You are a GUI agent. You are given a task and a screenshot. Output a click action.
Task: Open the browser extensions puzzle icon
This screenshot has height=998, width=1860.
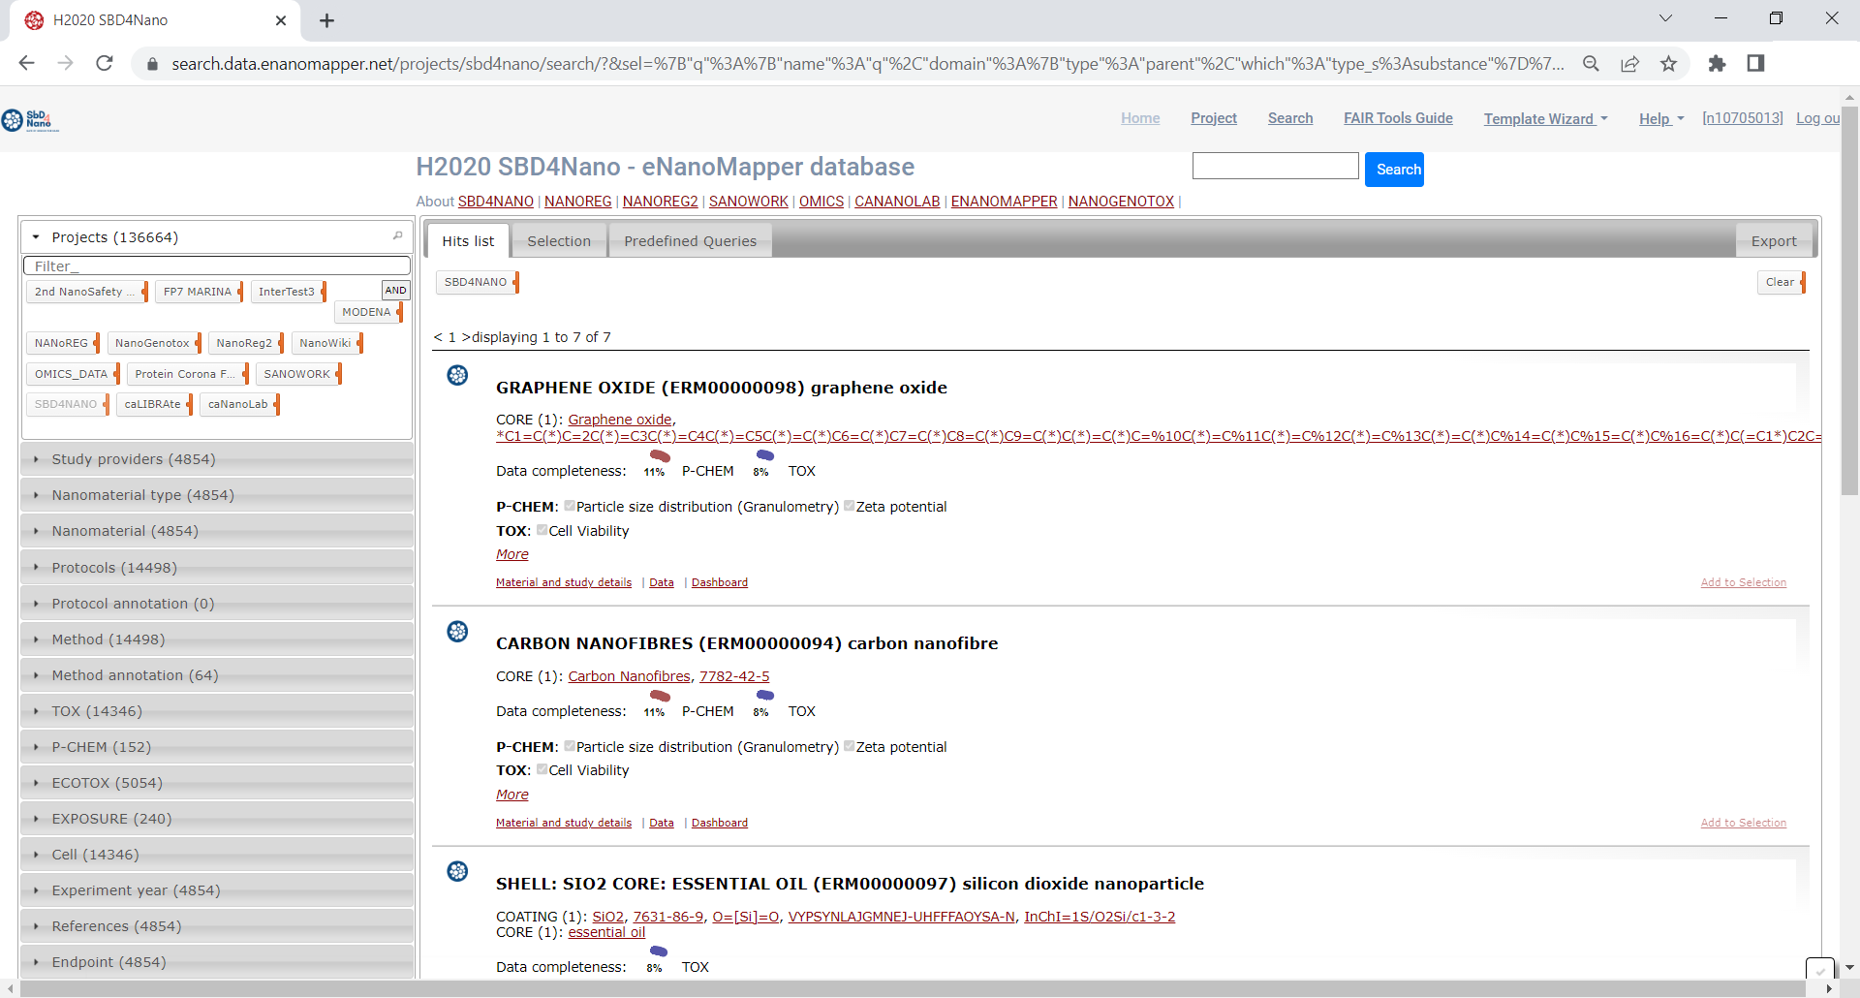tap(1717, 64)
